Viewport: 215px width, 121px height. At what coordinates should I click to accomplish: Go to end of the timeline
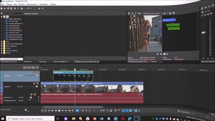click(x=66, y=111)
